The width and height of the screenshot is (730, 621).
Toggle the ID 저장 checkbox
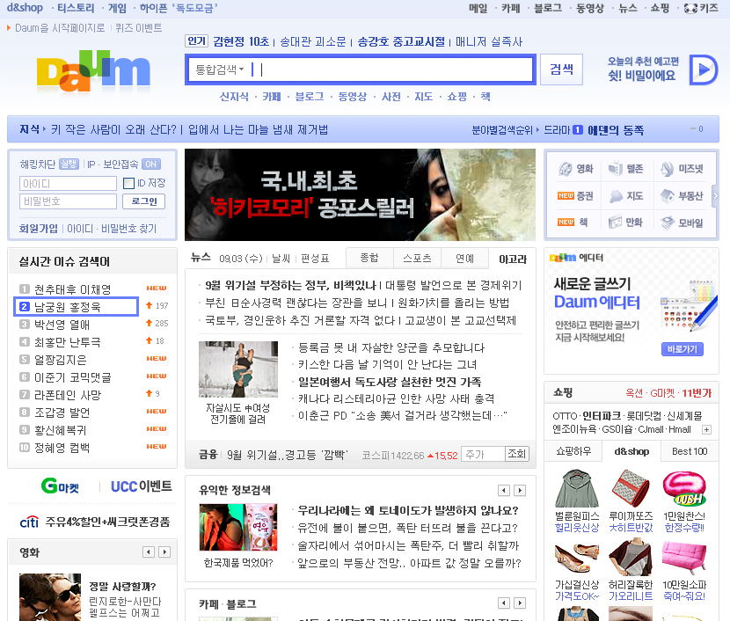[128, 184]
